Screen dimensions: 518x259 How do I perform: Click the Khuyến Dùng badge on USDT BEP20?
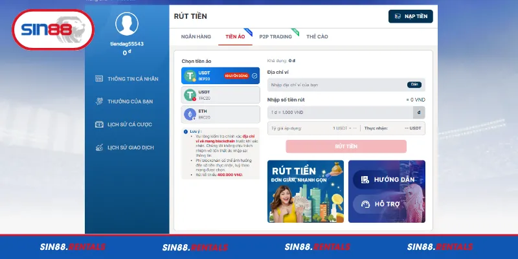pos(236,76)
